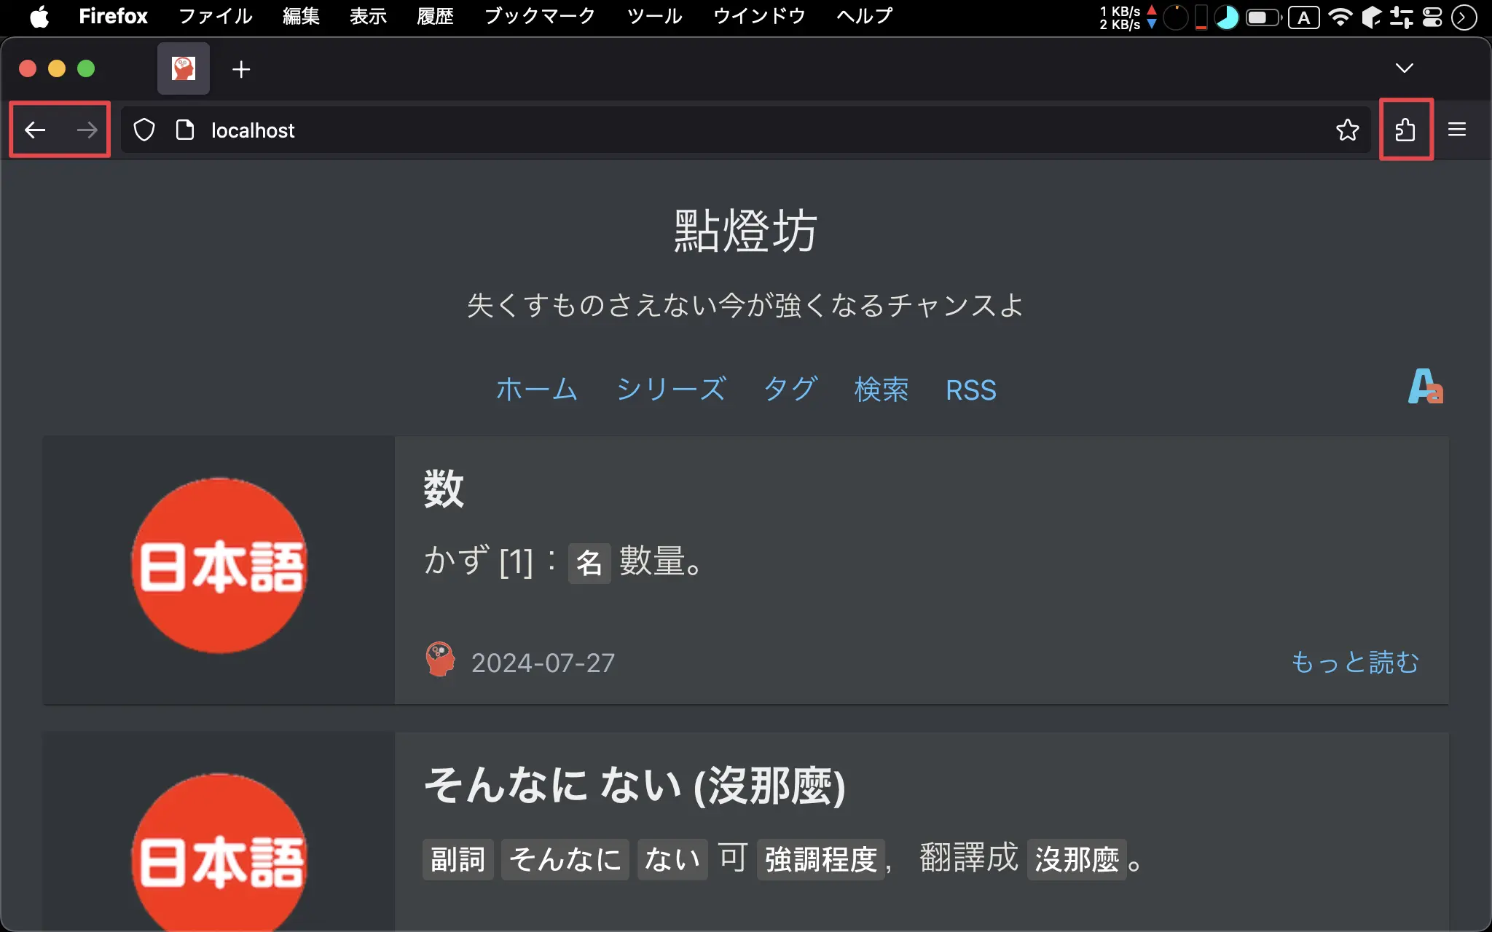This screenshot has height=932, width=1492.
Task: Open the Apple menu
Action: coord(39,16)
